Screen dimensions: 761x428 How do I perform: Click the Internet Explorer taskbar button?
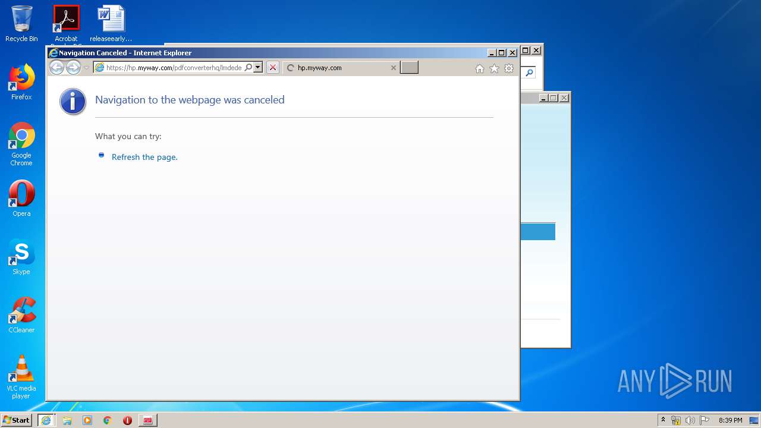[46, 420]
